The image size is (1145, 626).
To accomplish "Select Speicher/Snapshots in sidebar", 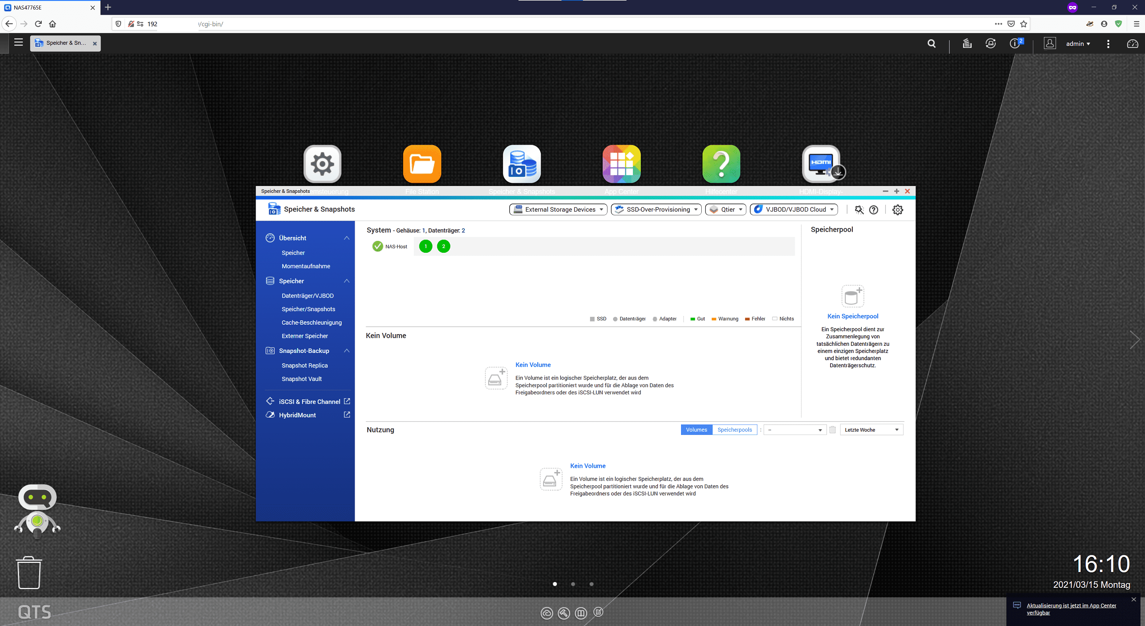I will [x=309, y=309].
